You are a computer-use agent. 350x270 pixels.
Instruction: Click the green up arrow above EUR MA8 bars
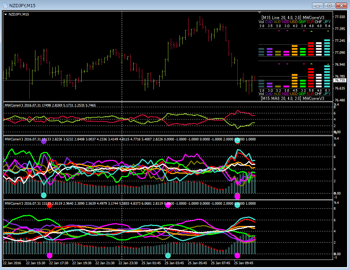pyautogui.click(x=311, y=64)
